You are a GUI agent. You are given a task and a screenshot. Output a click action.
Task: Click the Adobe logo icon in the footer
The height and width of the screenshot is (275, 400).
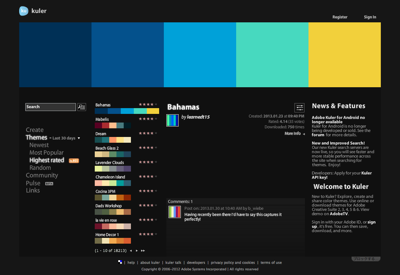tap(120, 262)
